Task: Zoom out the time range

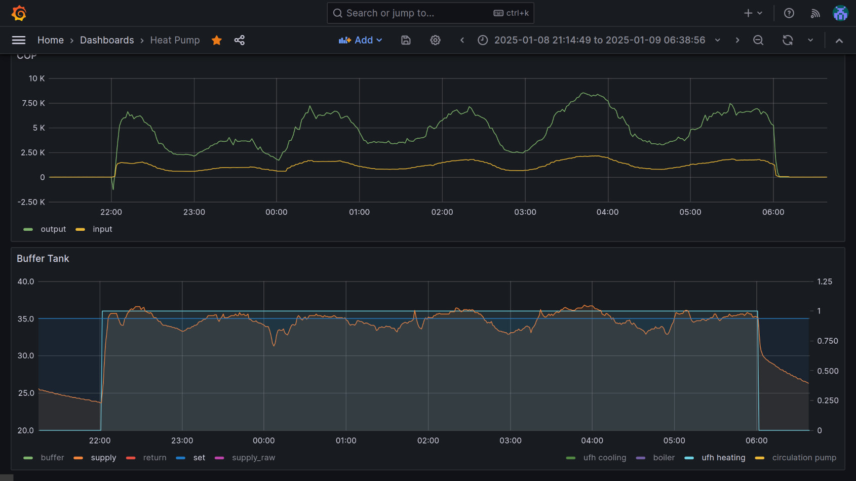Action: (758, 40)
